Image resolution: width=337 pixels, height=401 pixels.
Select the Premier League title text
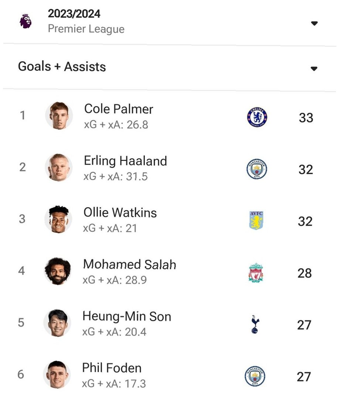(86, 29)
